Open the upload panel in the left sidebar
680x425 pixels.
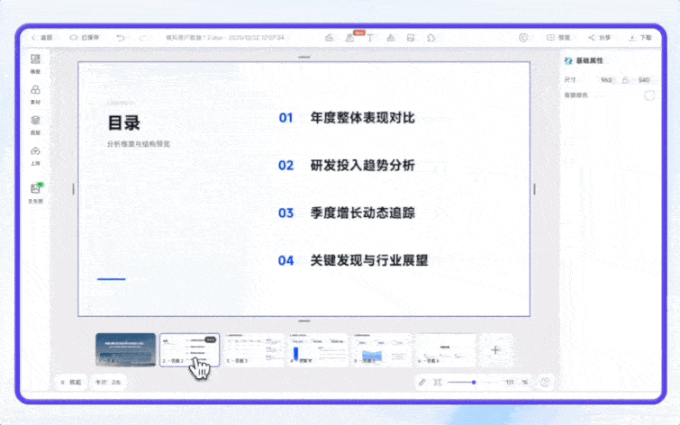[x=35, y=156]
